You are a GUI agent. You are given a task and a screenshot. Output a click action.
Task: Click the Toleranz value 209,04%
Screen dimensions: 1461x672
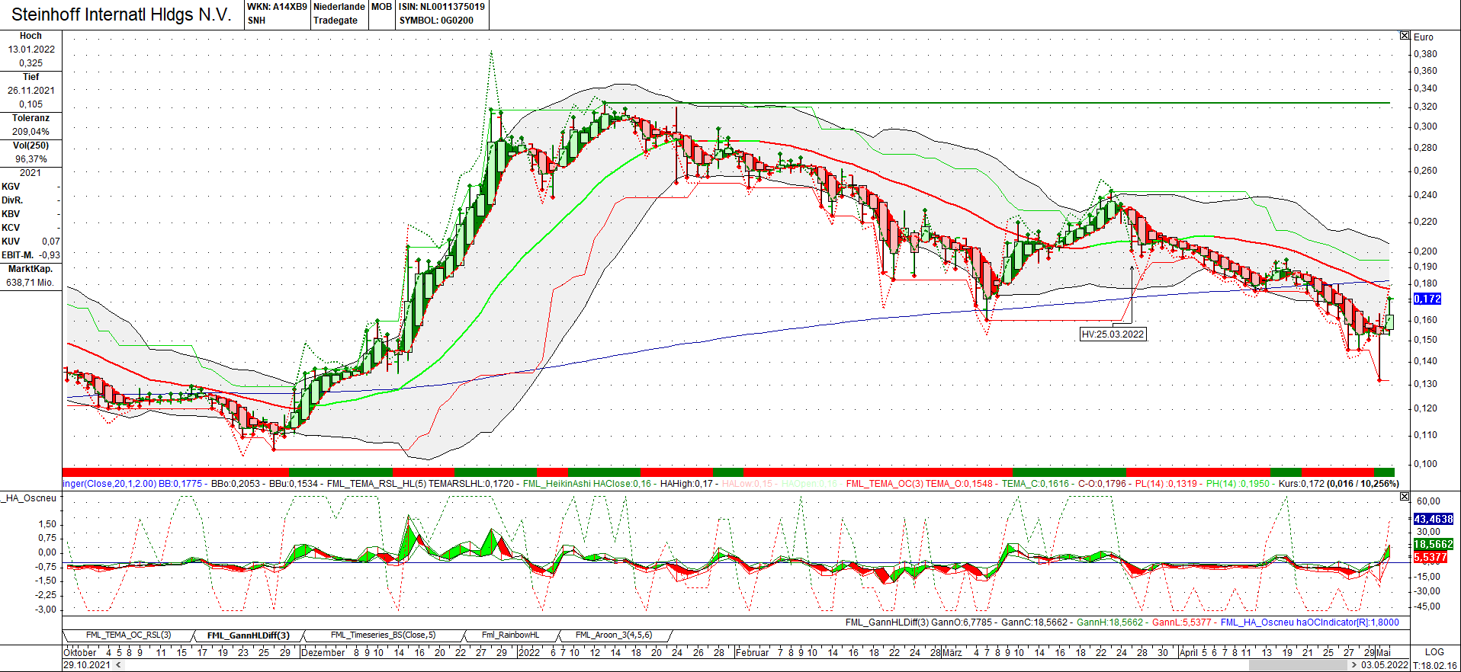[x=31, y=132]
